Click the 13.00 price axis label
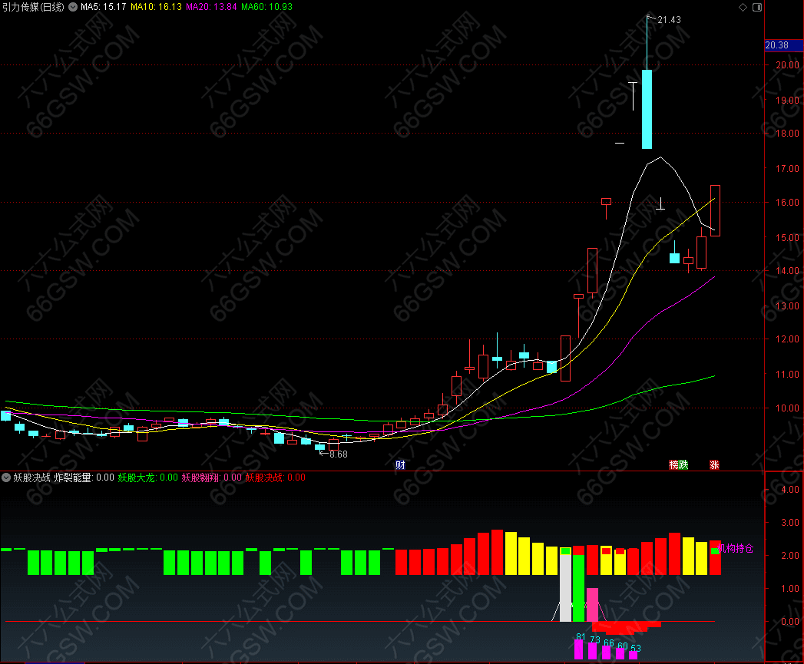804x664 pixels. tap(787, 306)
